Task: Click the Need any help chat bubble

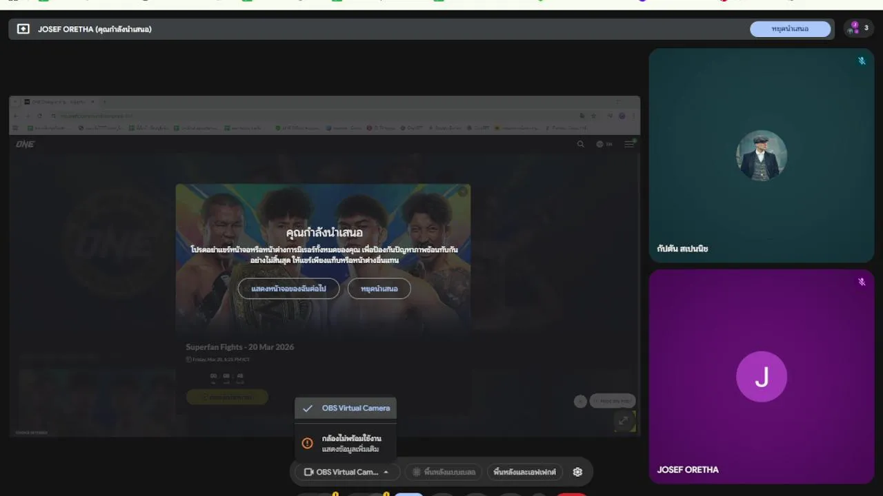Action: click(x=612, y=401)
